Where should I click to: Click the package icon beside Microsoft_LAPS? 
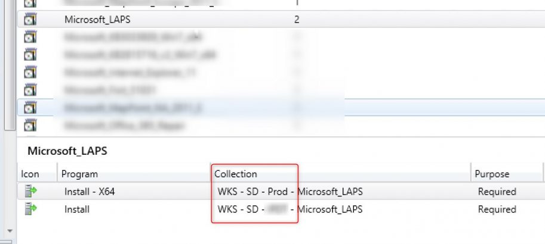click(30, 20)
